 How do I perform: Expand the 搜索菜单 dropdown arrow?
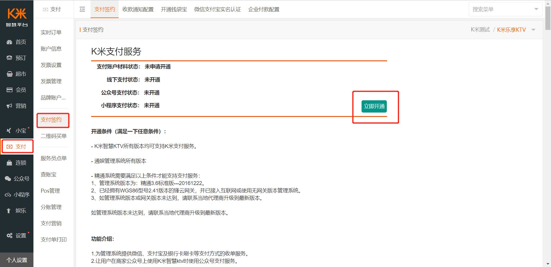click(x=536, y=9)
